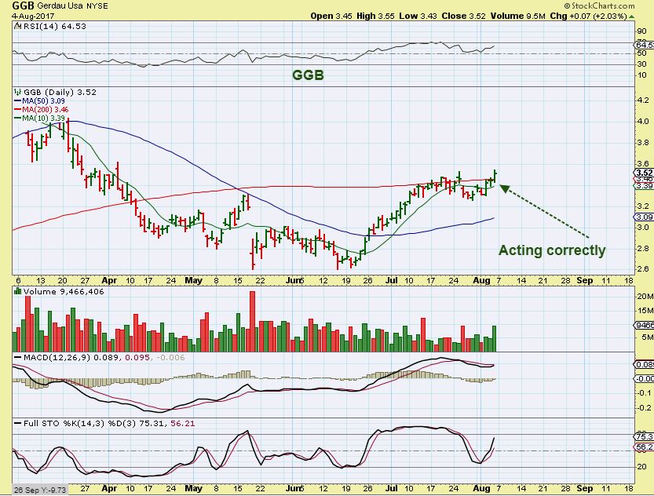This screenshot has height=496, width=654.
Task: Click the black line marker before MACD(12,26,9)
Action: 18,358
